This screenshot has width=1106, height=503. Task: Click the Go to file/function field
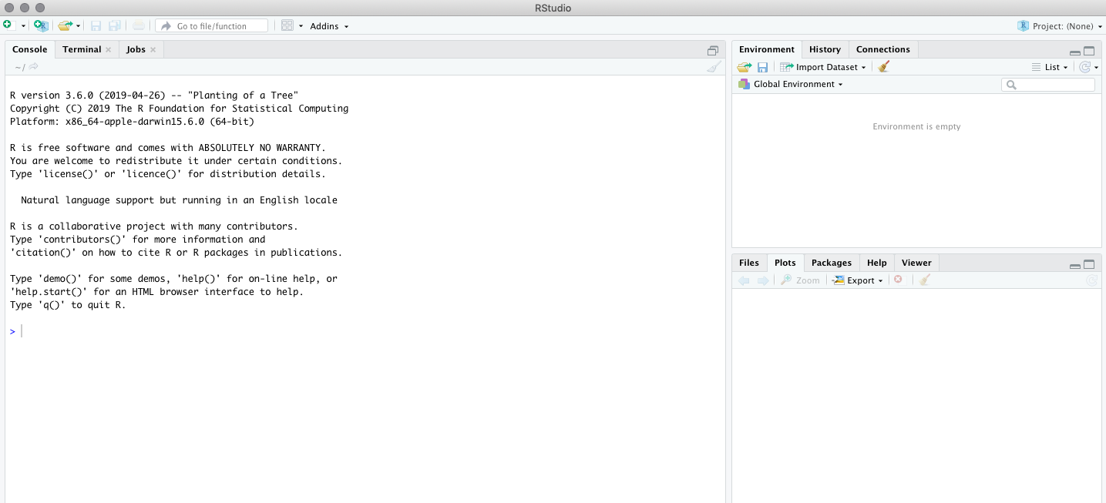coord(212,26)
